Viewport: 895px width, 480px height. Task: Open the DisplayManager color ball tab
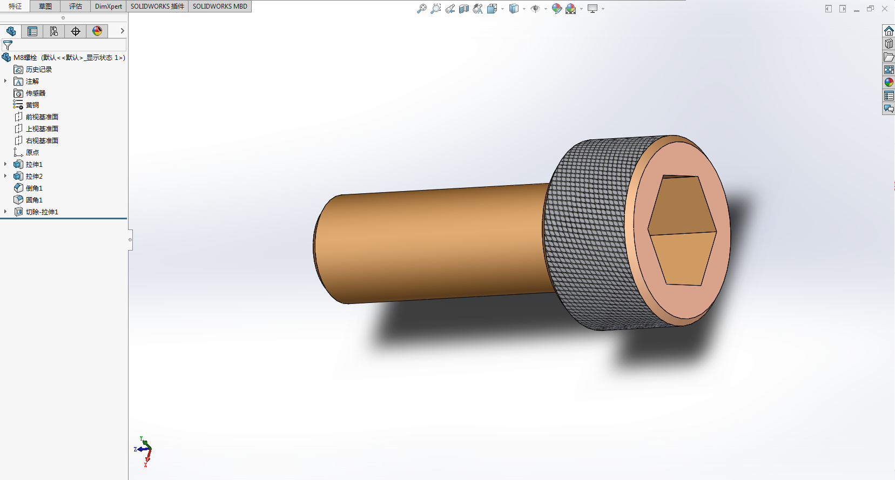click(97, 31)
